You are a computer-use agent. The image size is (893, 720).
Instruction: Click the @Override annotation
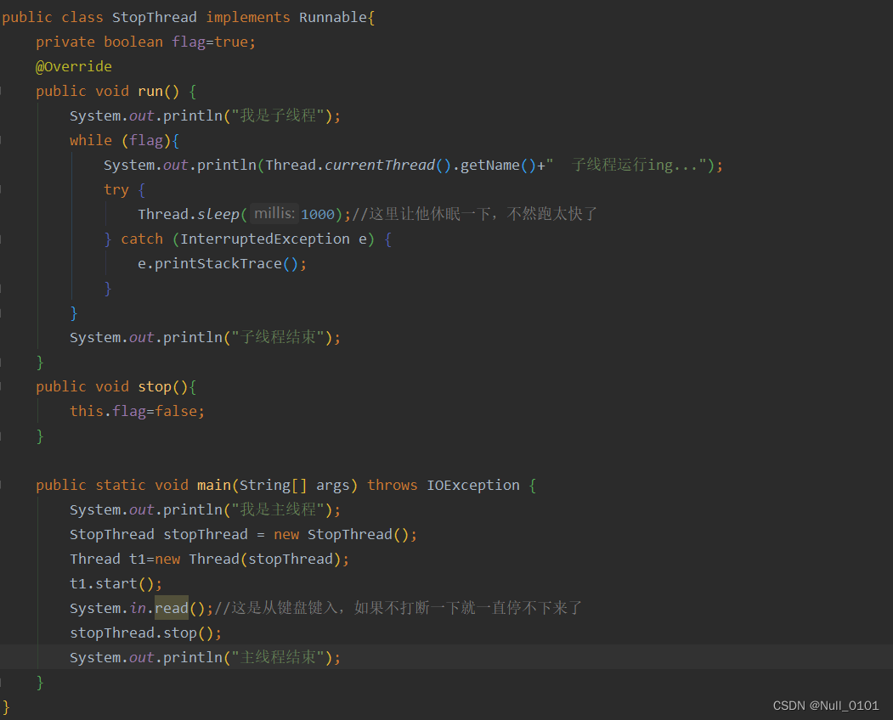coord(73,66)
